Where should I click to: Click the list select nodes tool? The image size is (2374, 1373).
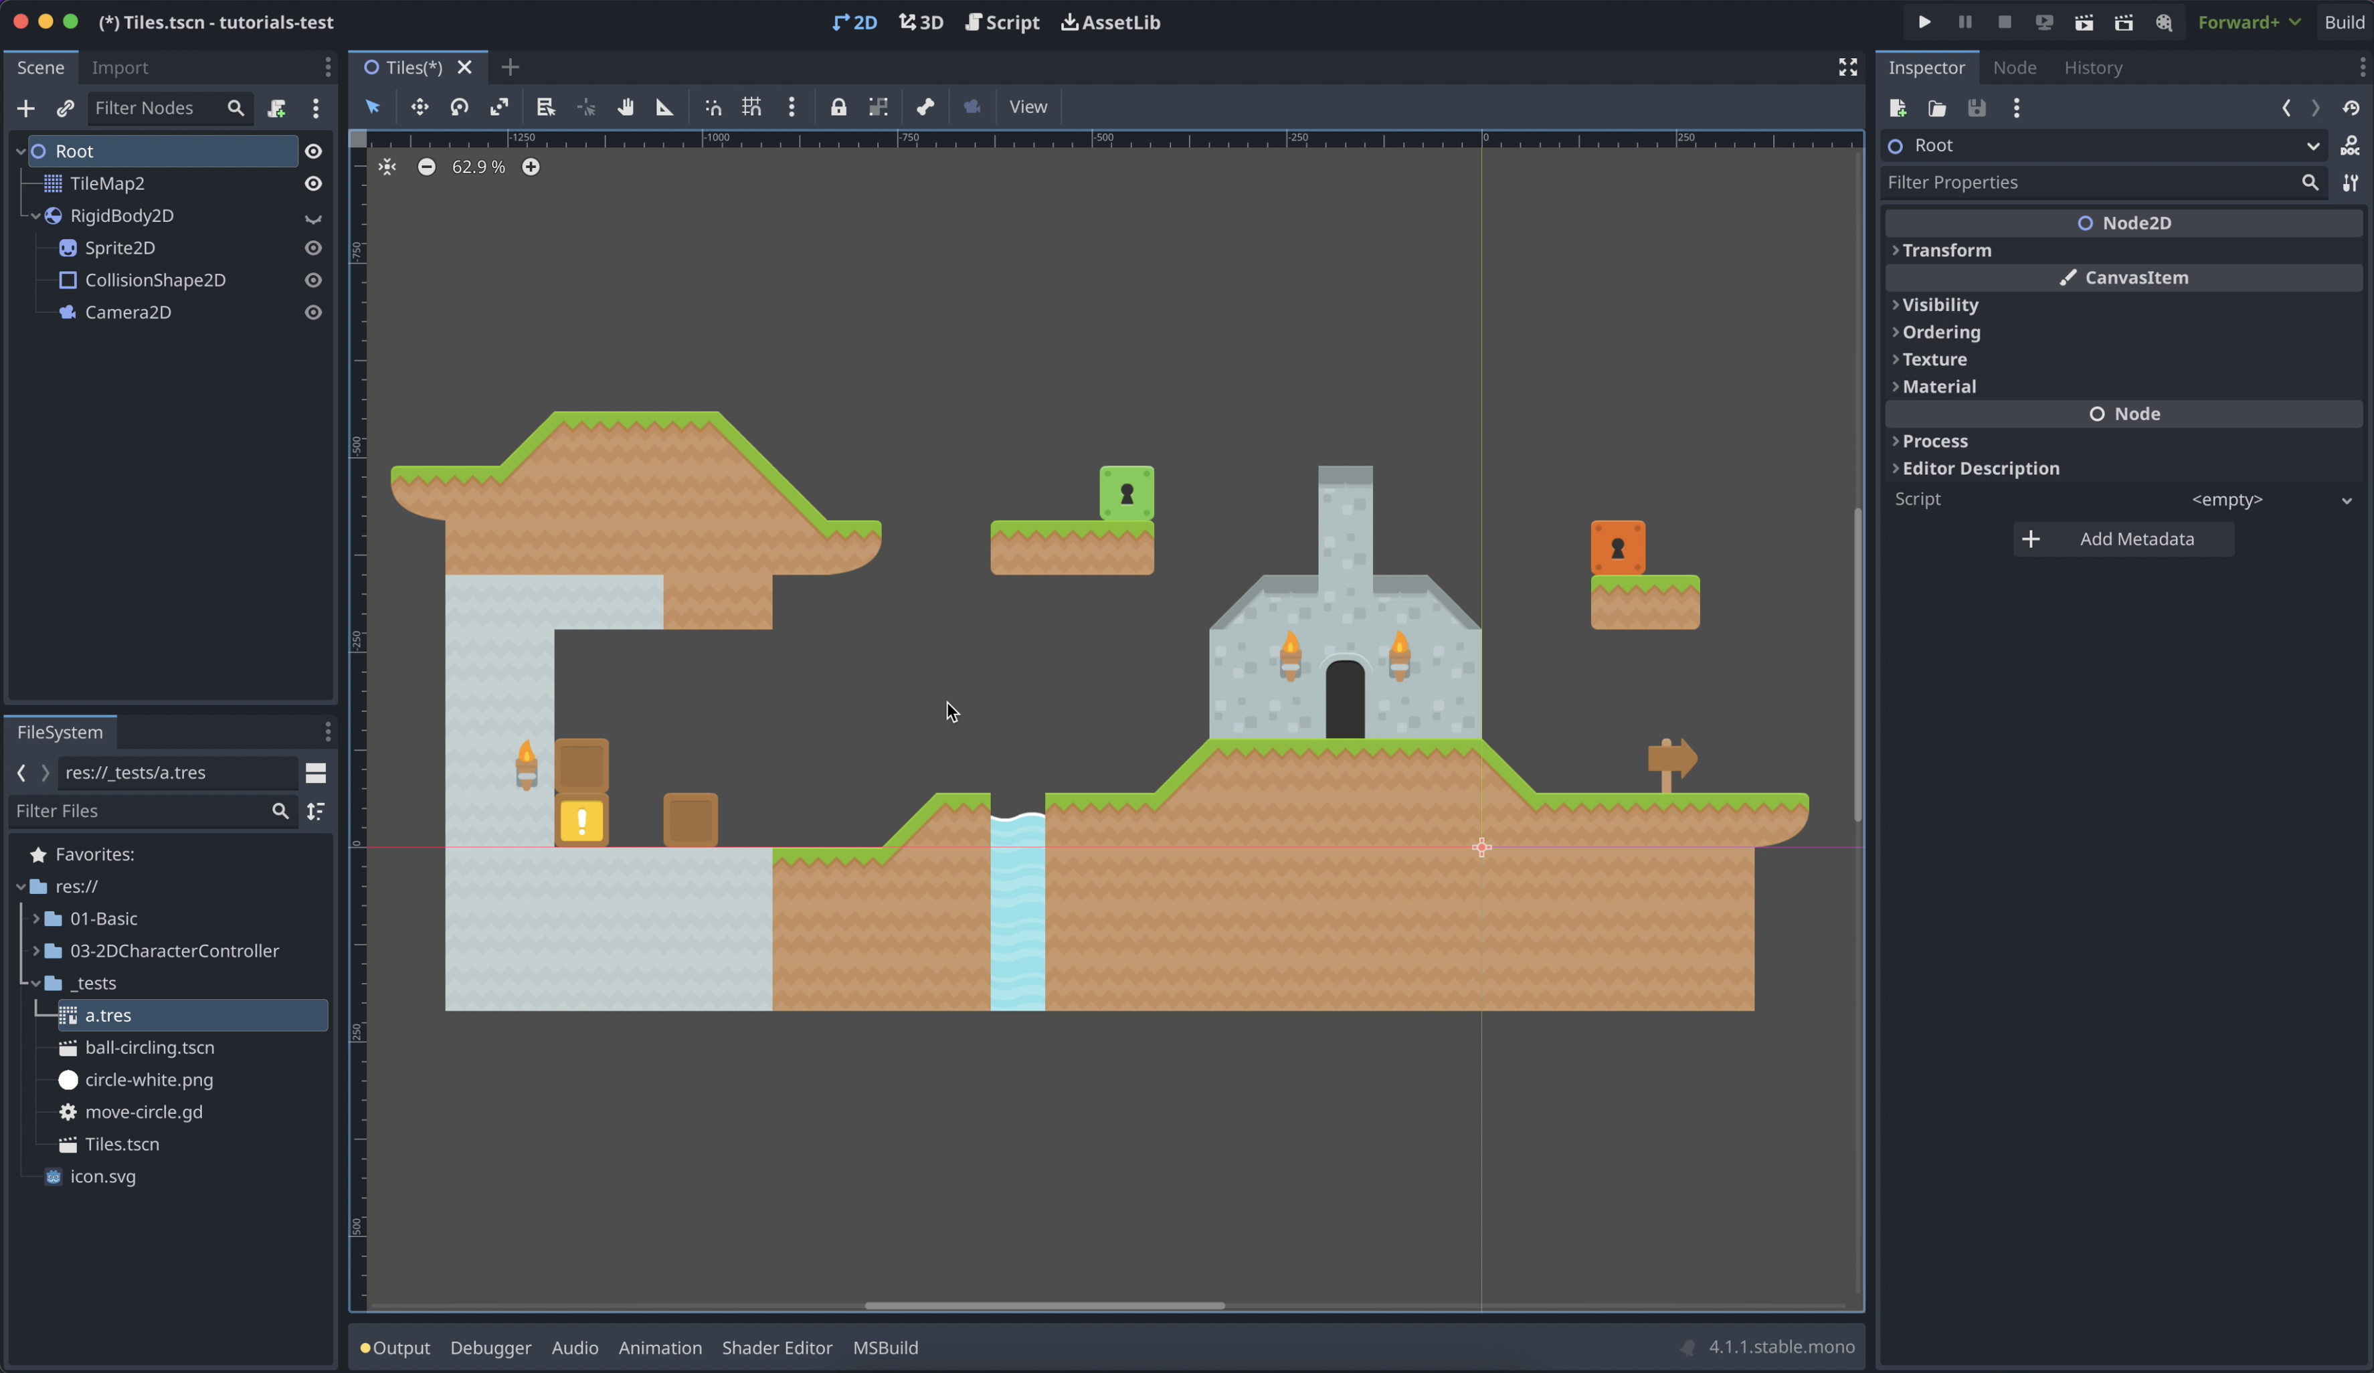pos(545,108)
